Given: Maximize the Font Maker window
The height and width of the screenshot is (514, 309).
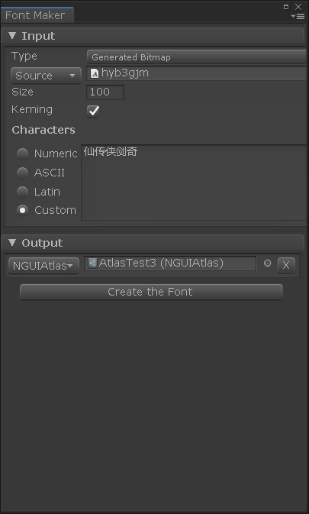Looking at the screenshot, I should tap(286, 7).
